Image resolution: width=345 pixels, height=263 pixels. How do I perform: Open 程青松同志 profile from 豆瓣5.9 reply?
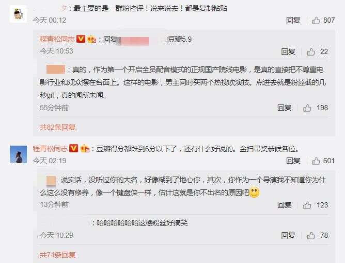(57, 39)
